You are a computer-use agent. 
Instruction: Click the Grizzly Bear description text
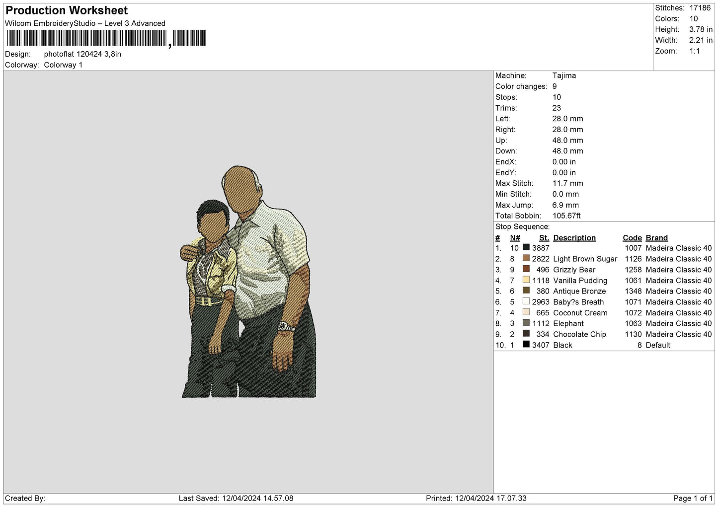(574, 270)
